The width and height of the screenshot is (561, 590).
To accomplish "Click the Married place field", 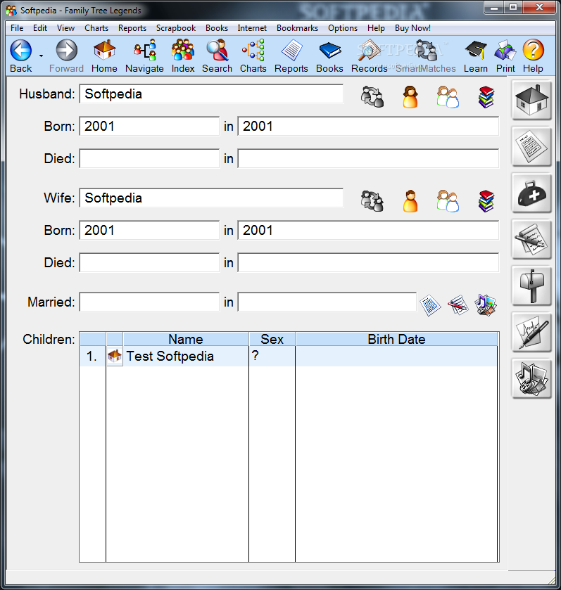I will [x=327, y=302].
